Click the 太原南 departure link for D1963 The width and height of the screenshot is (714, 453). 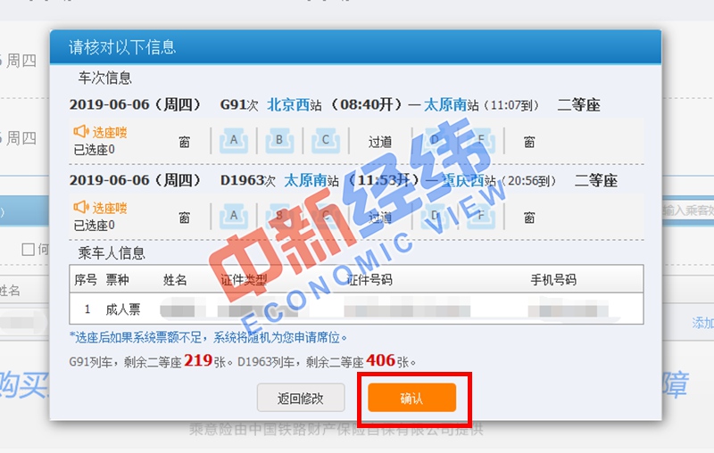coord(305,180)
